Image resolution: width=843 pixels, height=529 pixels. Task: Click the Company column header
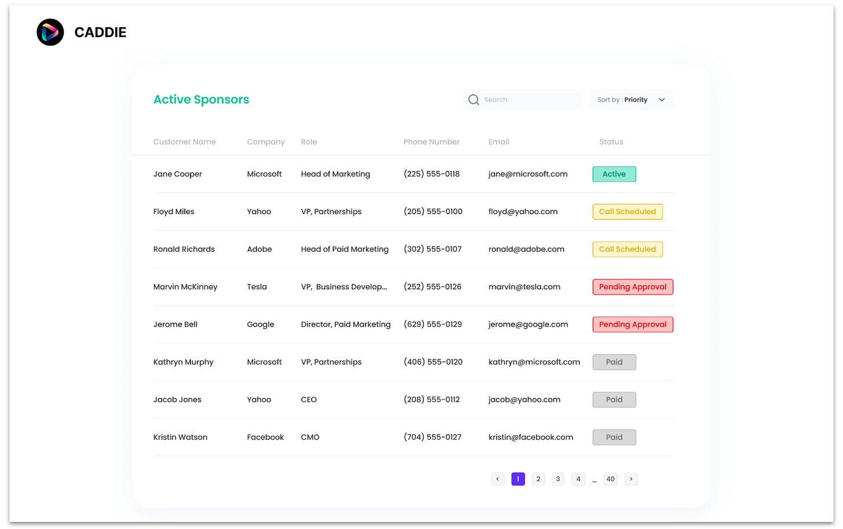point(266,142)
